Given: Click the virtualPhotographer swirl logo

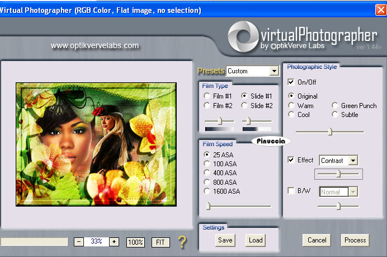Looking at the screenshot, I should tap(243, 36).
